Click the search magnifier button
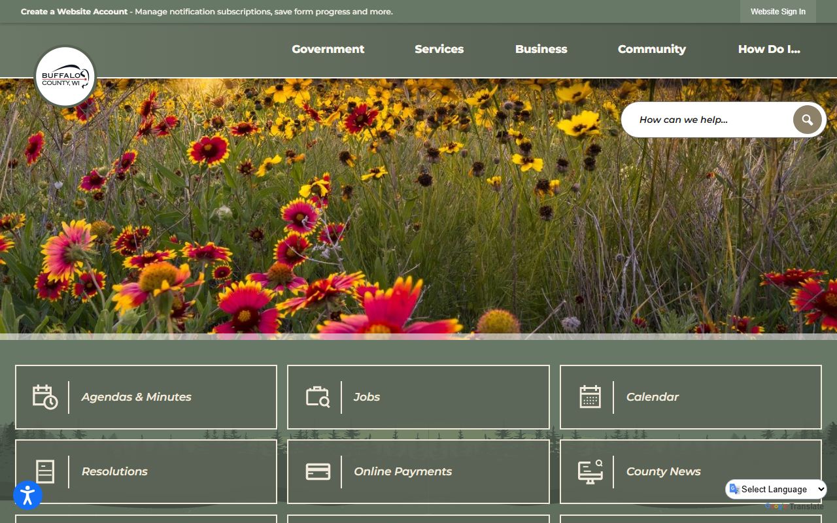The height and width of the screenshot is (523, 837). click(x=807, y=120)
